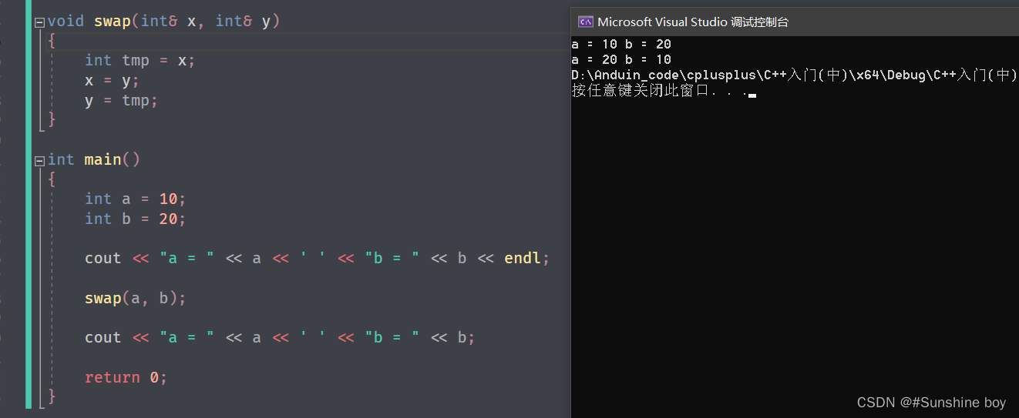Click the 'int b = 20;' declaration
Viewport: 1019px width, 418px height.
point(135,219)
